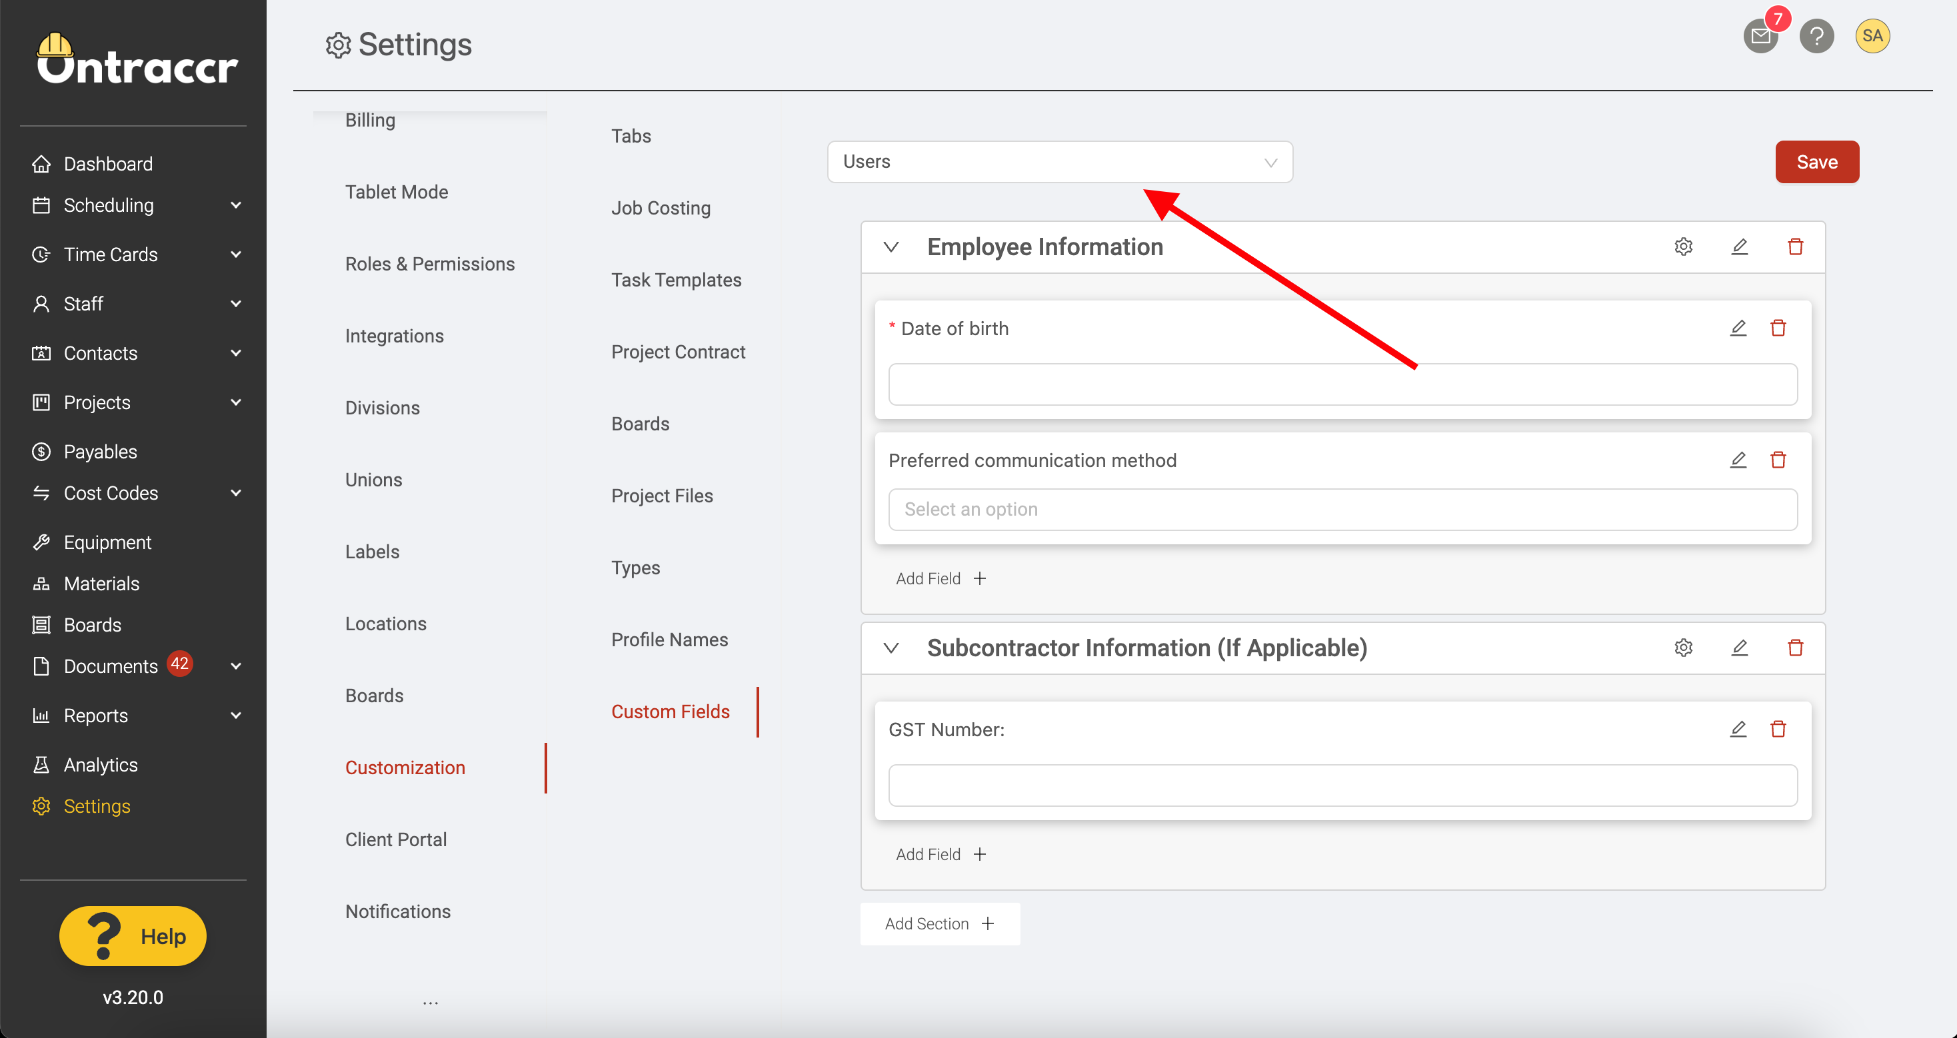1957x1038 pixels.
Task: Click the yellow Help button
Action: (x=133, y=936)
